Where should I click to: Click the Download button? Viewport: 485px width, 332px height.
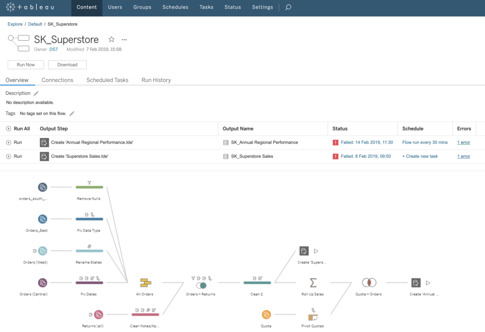pos(67,65)
